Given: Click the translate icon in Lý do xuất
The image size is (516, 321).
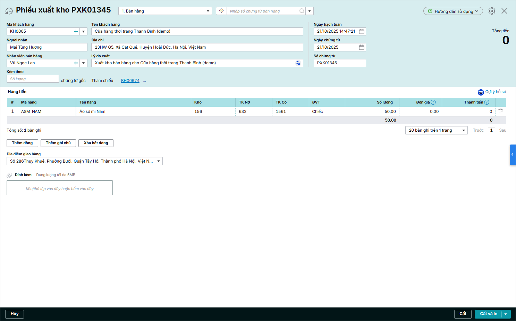Looking at the screenshot, I should (298, 63).
